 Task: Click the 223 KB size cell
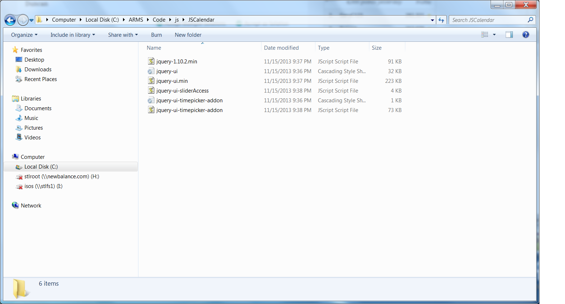click(x=393, y=81)
